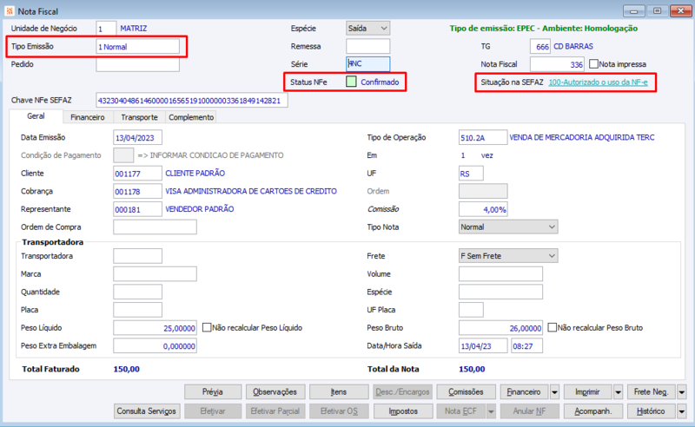This screenshot has width=695, height=427.
Task: Click the Itens button
Action: point(339,392)
